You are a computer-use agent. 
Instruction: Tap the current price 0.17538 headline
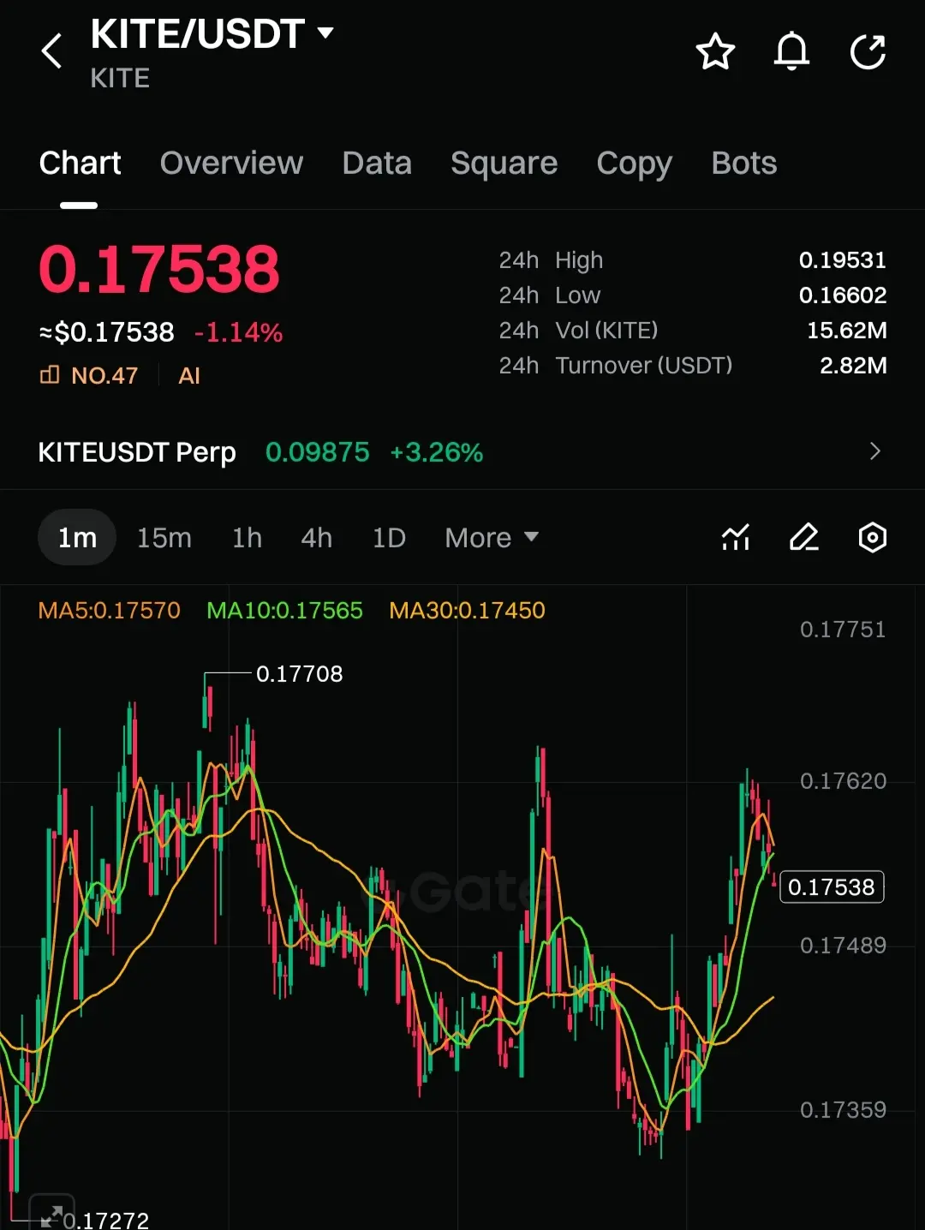point(159,269)
